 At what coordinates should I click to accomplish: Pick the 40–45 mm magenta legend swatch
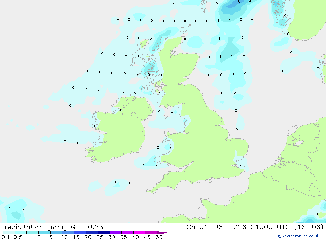pos(139,232)
